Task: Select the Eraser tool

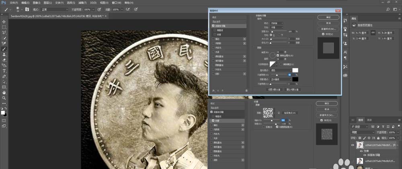Action: click(x=4, y=60)
